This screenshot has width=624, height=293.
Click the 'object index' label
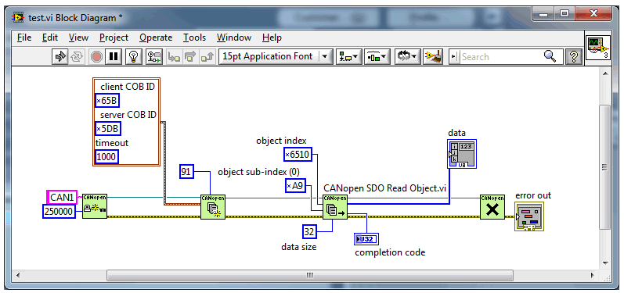pos(281,141)
